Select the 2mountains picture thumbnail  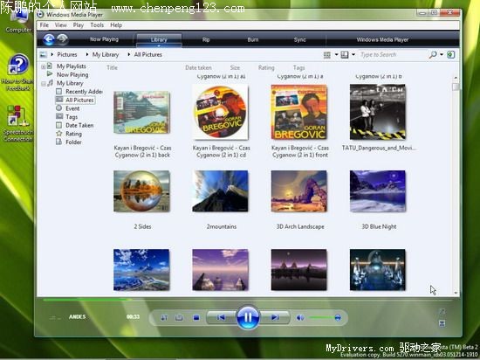pos(221,191)
